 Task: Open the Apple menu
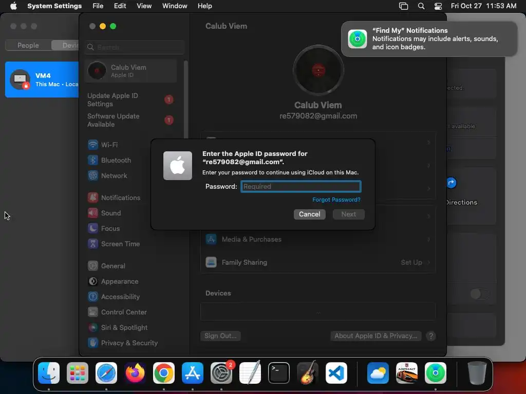[13, 6]
